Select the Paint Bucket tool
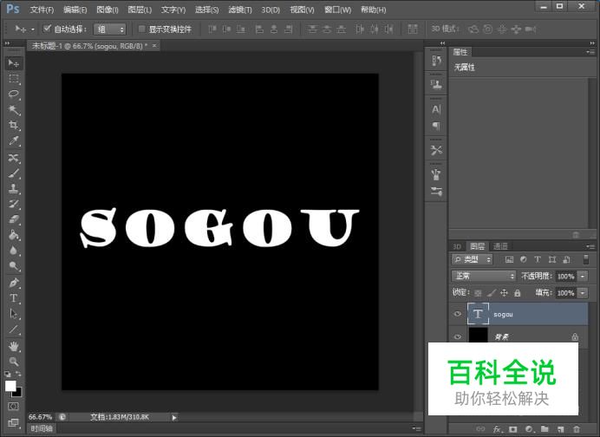 [x=14, y=235]
